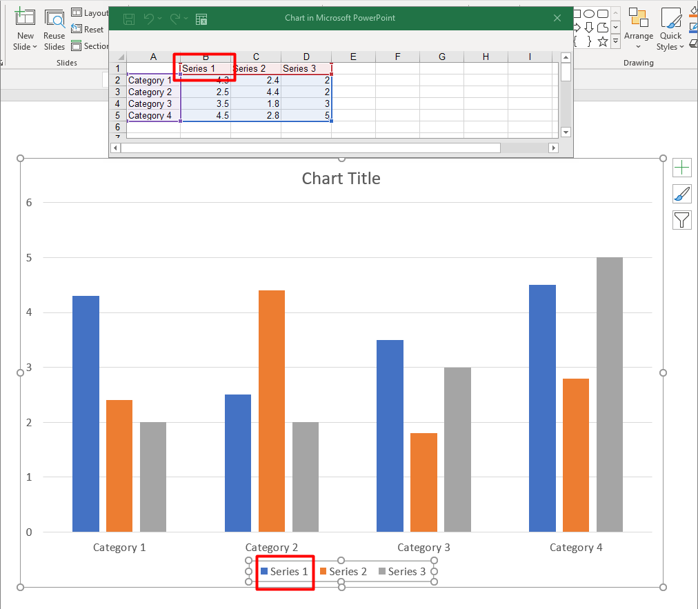Select the 'Edit Data in Microsoft Excel' icon
The height and width of the screenshot is (609, 698).
[x=201, y=19]
